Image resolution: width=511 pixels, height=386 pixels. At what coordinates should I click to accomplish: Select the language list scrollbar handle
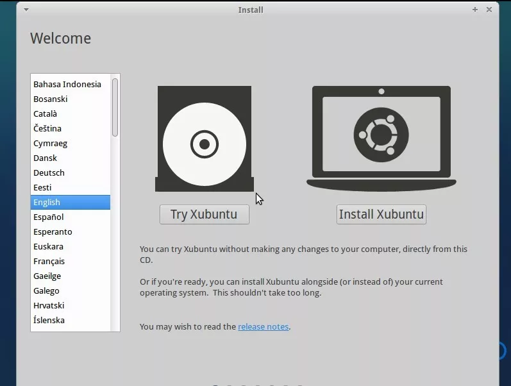[115, 107]
